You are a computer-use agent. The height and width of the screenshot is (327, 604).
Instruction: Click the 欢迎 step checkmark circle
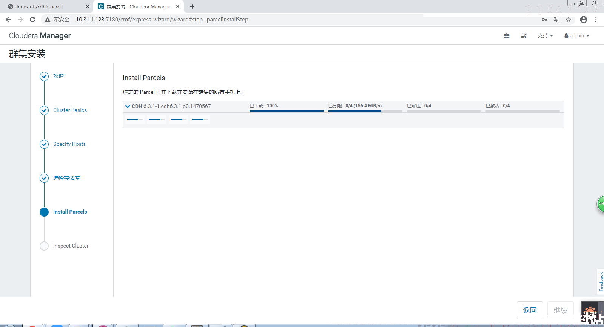tap(44, 76)
